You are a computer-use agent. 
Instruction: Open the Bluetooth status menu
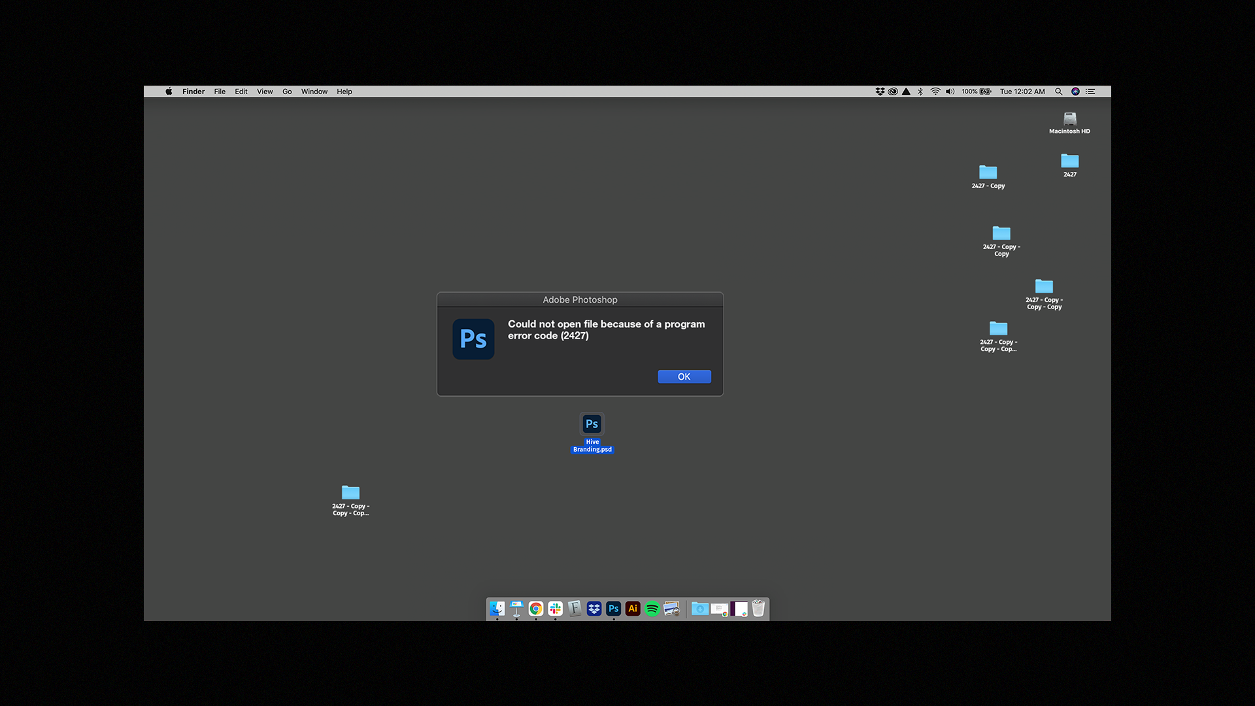click(x=920, y=92)
